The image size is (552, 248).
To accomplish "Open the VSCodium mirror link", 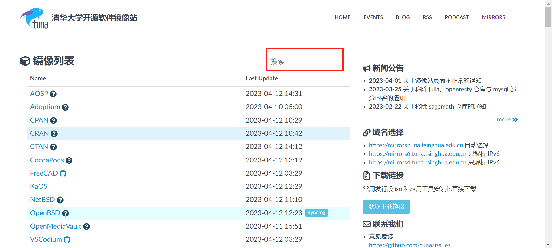I will (46, 239).
